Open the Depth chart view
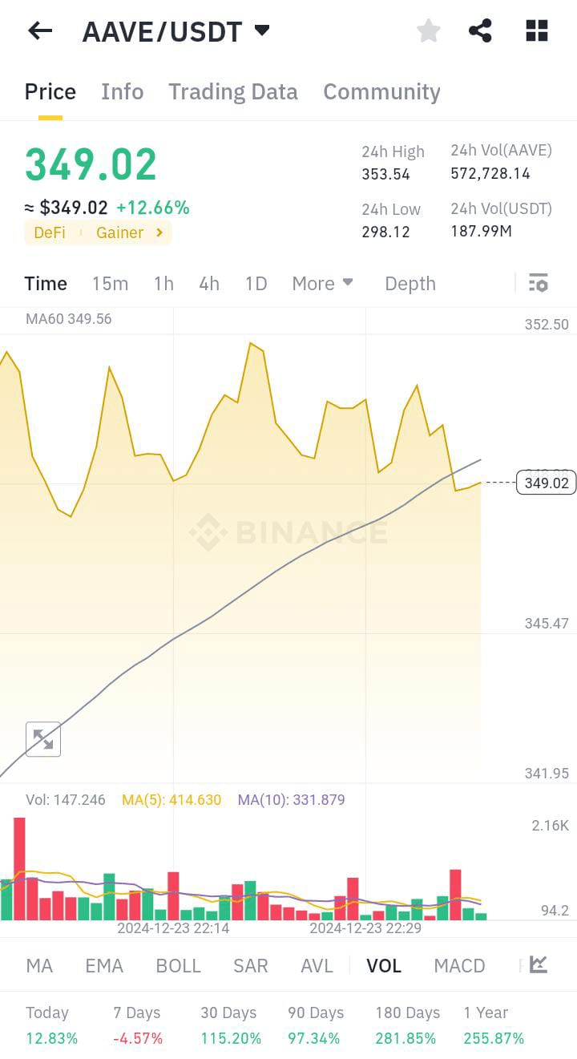This screenshot has height=1059, width=577. click(410, 283)
